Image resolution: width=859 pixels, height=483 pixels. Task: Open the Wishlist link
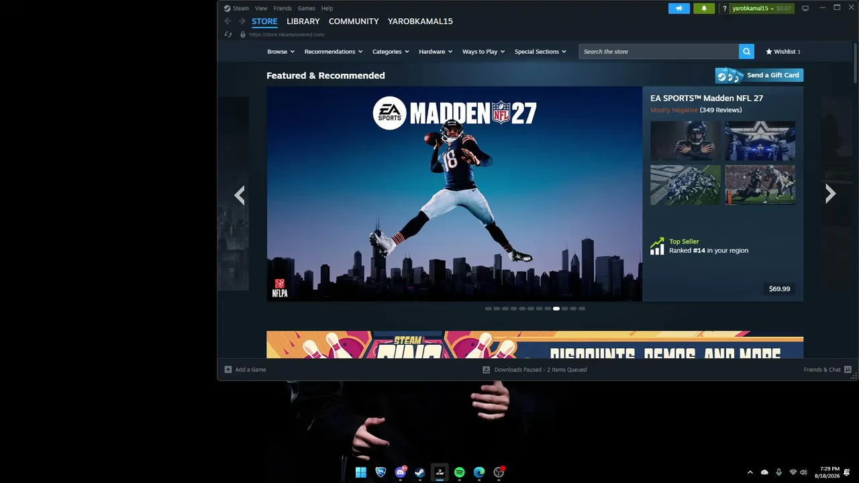point(783,52)
